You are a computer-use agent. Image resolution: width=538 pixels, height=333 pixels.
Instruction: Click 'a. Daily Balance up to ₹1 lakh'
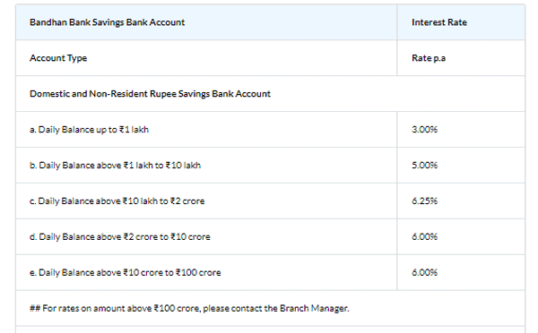[x=89, y=130]
